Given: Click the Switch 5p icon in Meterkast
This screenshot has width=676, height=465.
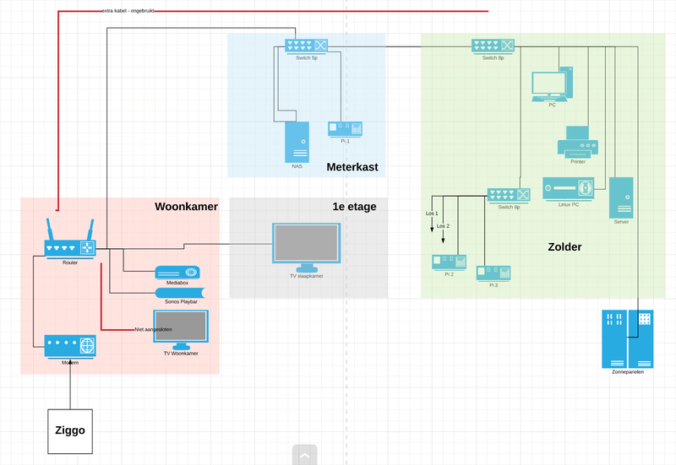Looking at the screenshot, I should click(306, 46).
